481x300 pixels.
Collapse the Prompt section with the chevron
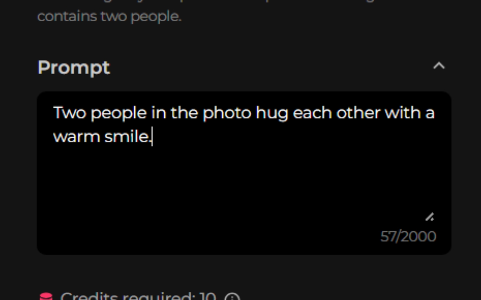point(439,66)
